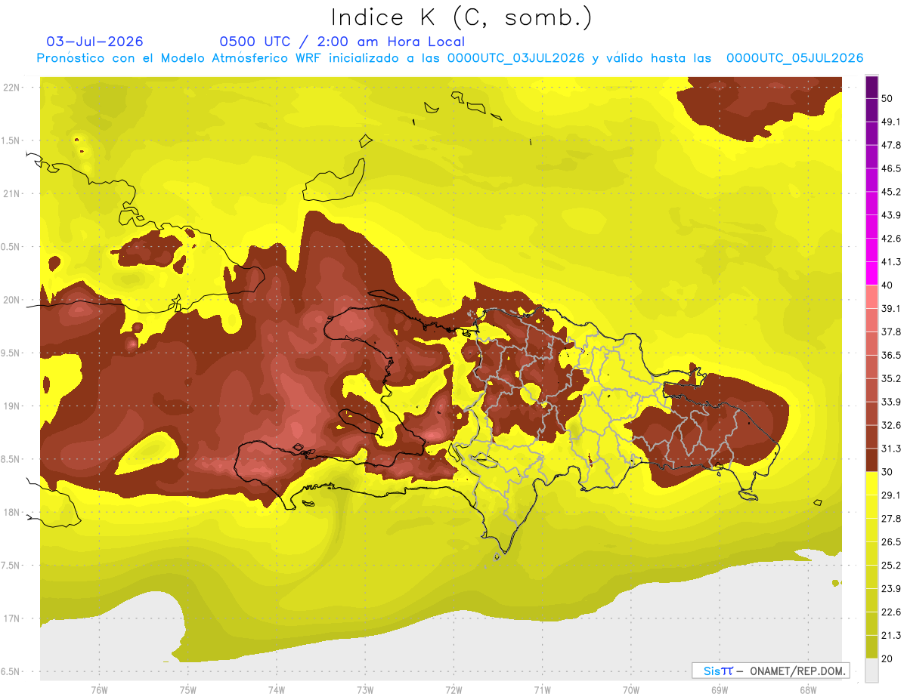Click the color bar value 50
The width and height of the screenshot is (907, 700).
pyautogui.click(x=887, y=98)
